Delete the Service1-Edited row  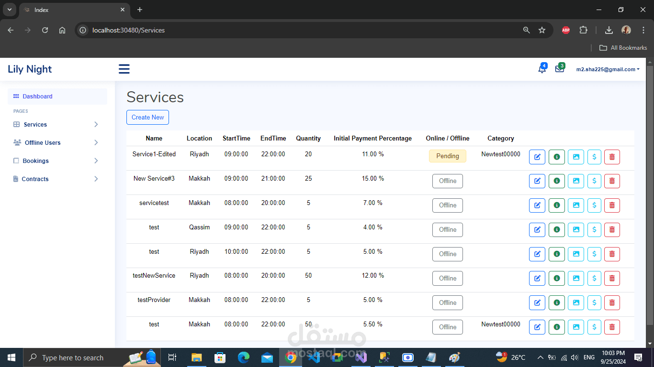(x=612, y=157)
